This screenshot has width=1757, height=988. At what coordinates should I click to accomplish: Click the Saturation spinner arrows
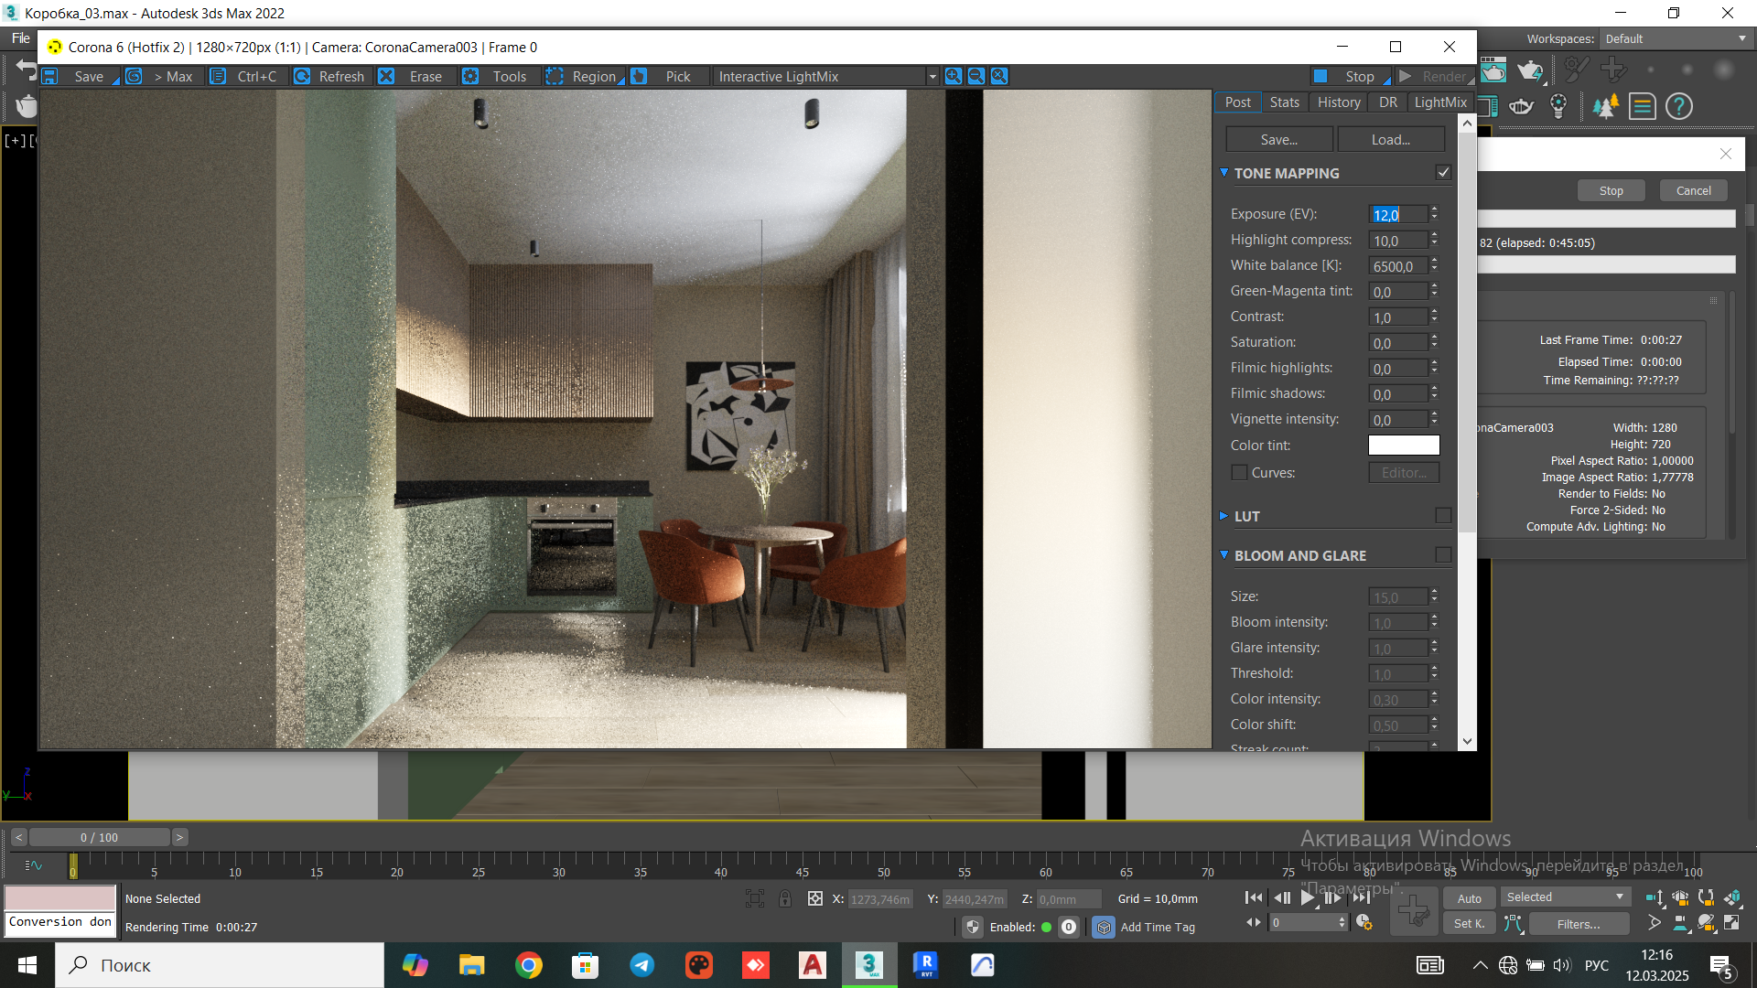pos(1434,343)
